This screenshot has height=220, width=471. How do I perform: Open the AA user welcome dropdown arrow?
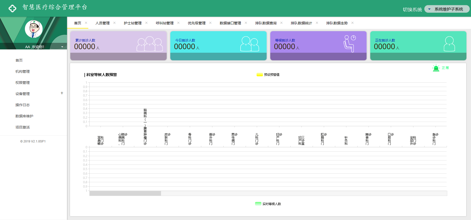coord(62,47)
